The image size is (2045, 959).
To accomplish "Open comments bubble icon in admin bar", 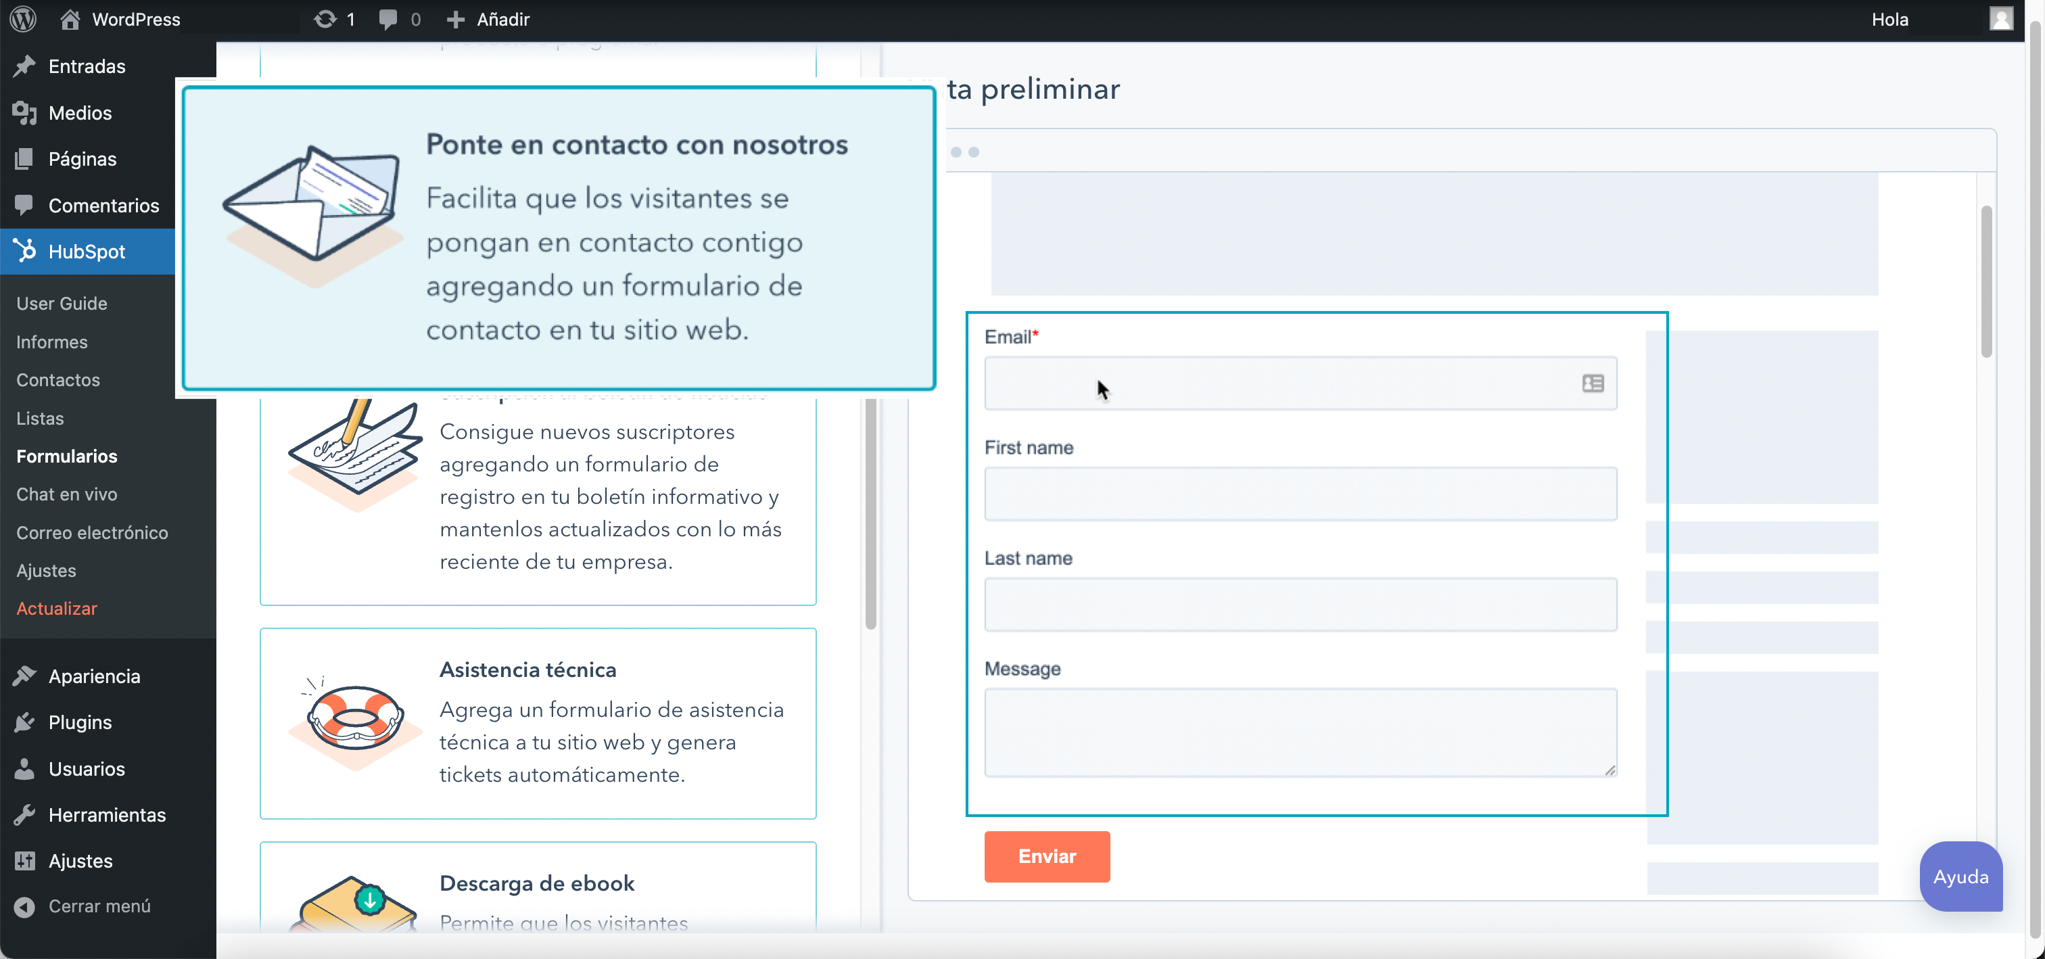I will 388,19.
